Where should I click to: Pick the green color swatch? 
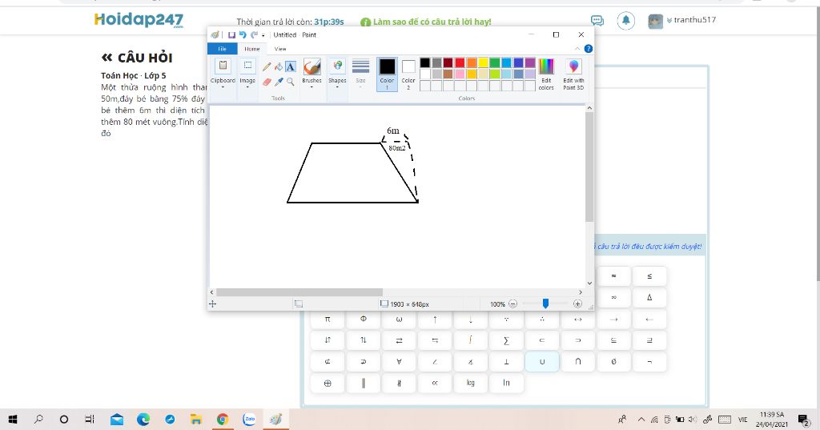(495, 62)
